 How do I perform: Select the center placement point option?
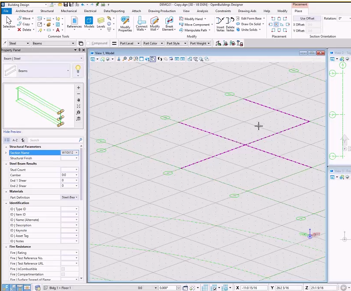pos(276,25)
